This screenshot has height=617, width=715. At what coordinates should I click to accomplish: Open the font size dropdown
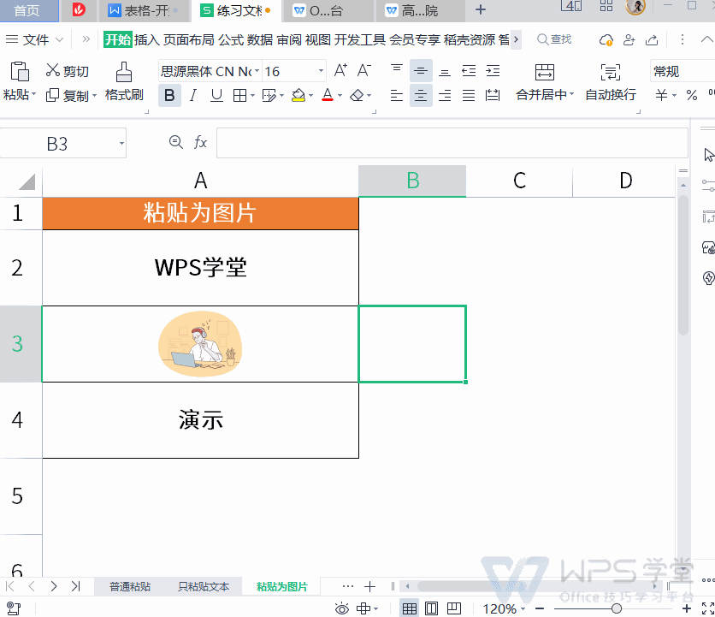point(321,71)
